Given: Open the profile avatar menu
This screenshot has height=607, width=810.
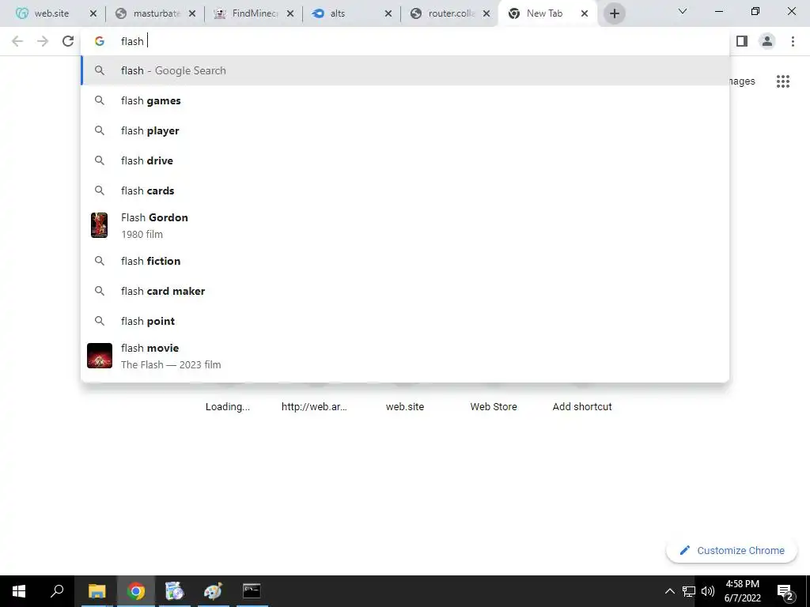Looking at the screenshot, I should click(x=767, y=41).
